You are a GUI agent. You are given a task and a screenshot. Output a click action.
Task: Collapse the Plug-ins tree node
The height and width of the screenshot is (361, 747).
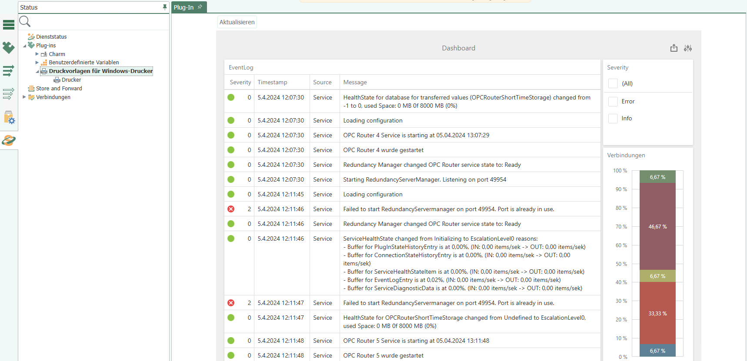click(25, 46)
